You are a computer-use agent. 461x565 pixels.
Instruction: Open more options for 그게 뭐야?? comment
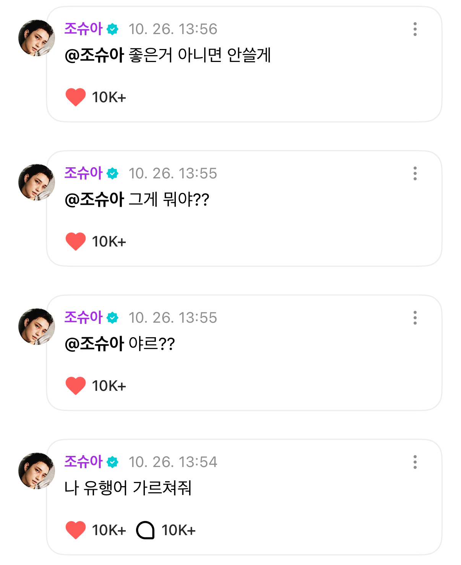tap(415, 173)
